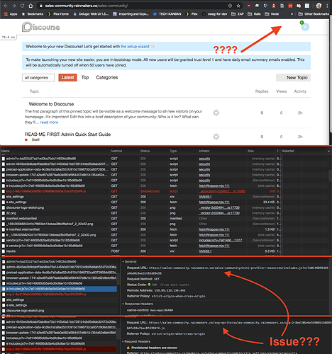Open the Rails bookmarks folder
The height and width of the screenshot is (354, 332).
[x=254, y=14]
